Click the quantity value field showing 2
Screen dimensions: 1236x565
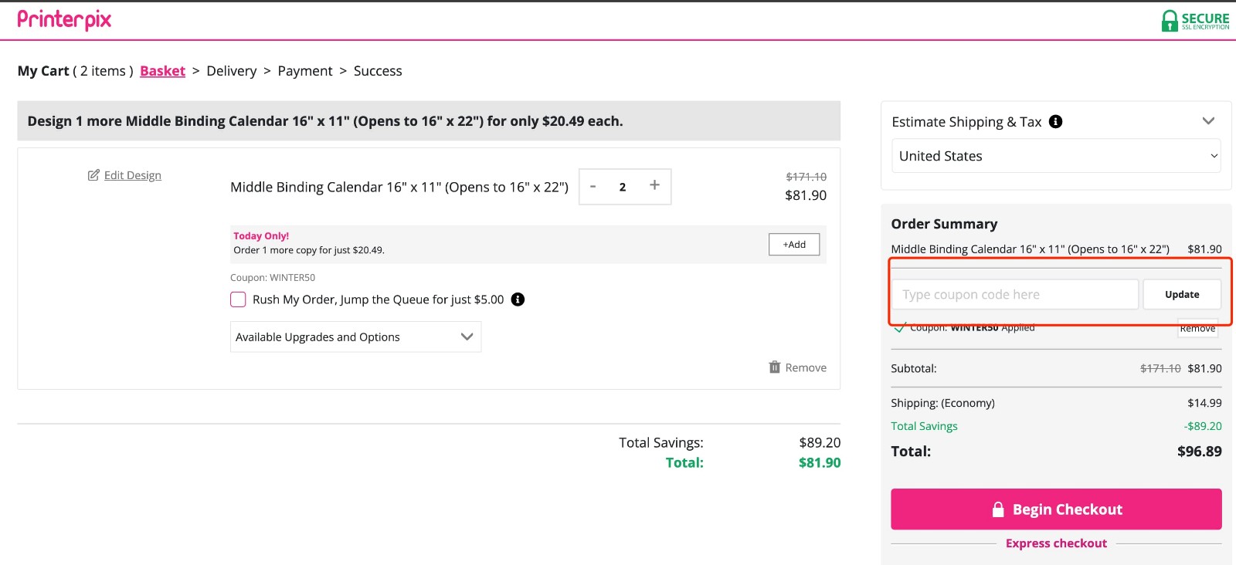pyautogui.click(x=623, y=187)
